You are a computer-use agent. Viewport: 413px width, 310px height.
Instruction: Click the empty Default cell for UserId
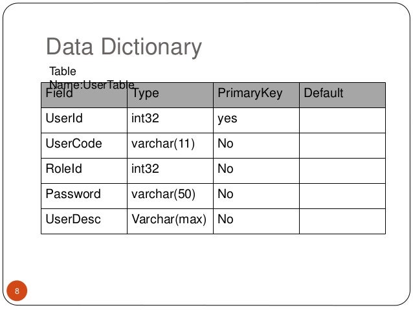pos(342,120)
